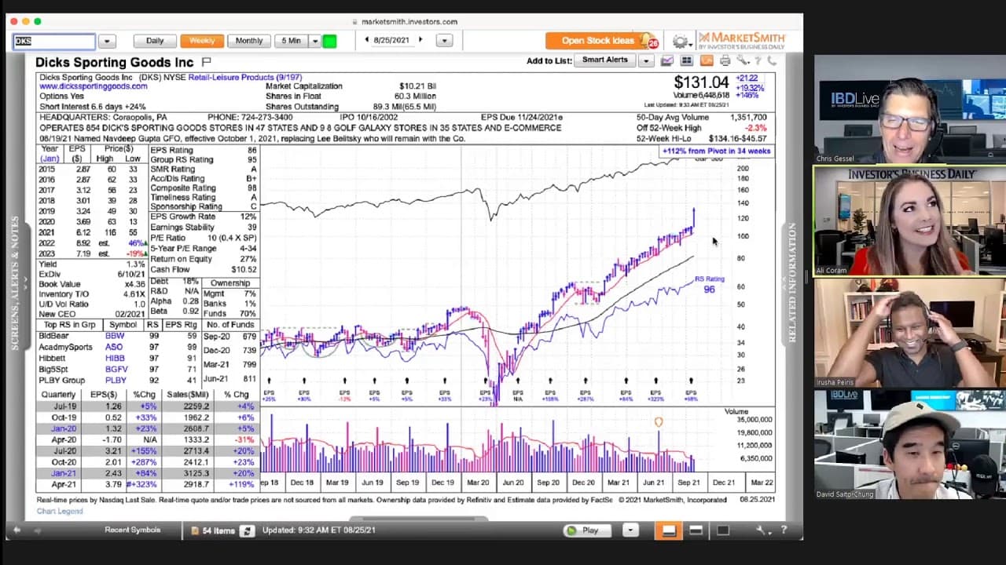The image size is (1006, 565).
Task: Select the full-chart layout icon
Action: coord(722,530)
